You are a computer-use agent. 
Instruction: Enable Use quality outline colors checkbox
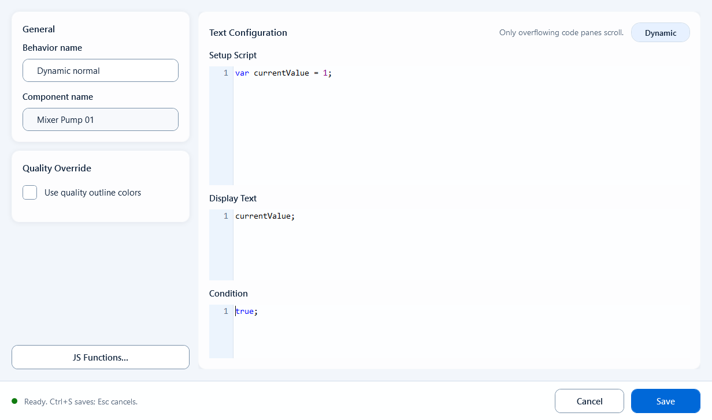(30, 193)
